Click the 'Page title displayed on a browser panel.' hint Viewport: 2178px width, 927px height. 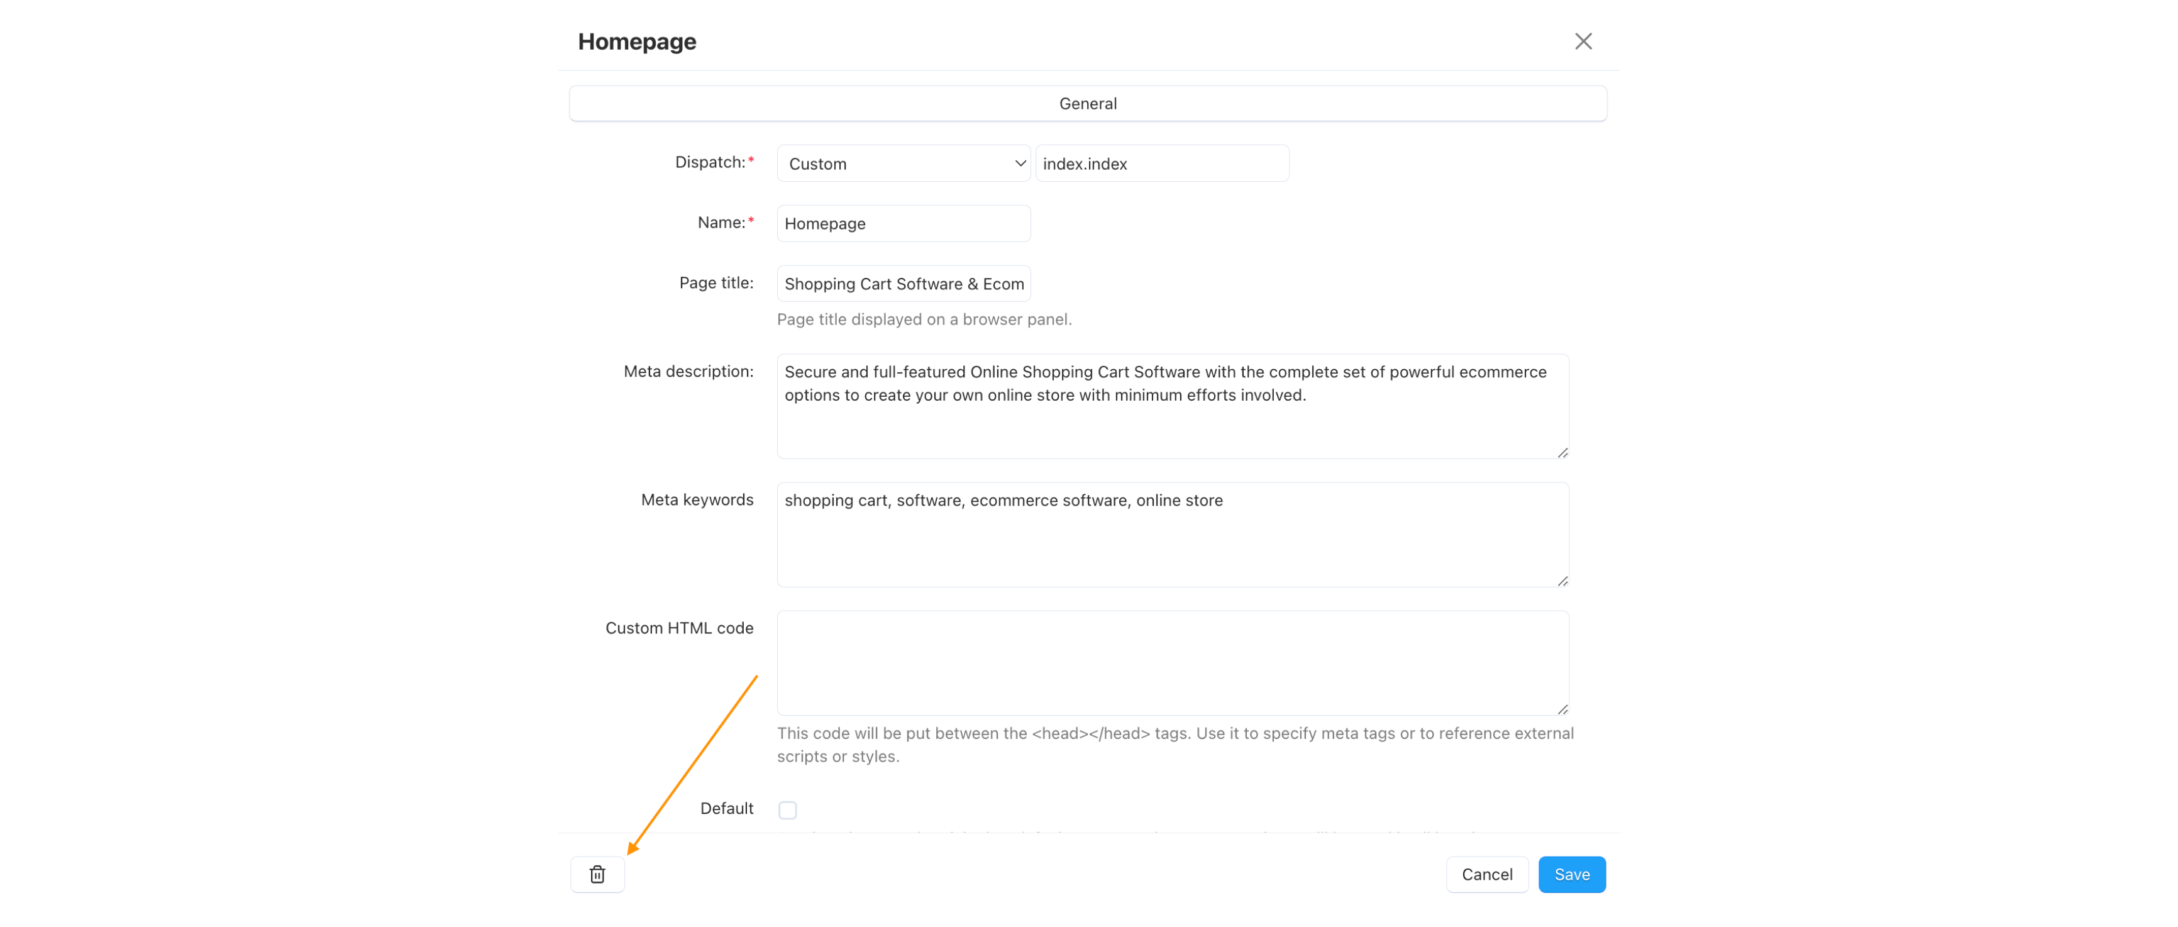pos(924,319)
